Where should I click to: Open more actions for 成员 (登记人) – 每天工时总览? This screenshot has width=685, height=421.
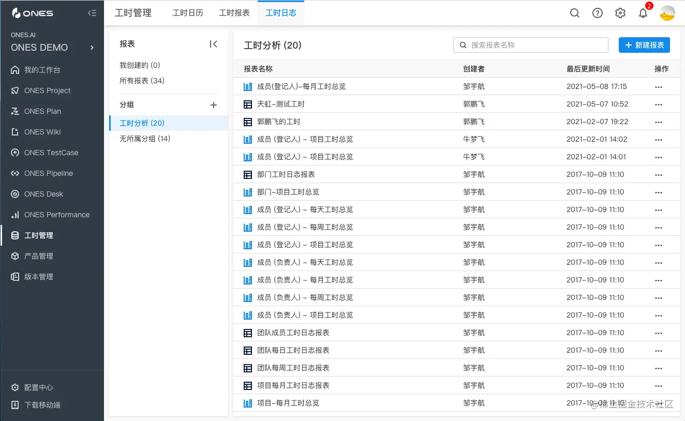tap(659, 210)
